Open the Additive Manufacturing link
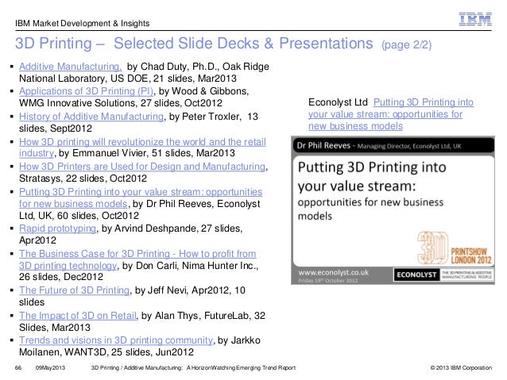 click(71, 67)
